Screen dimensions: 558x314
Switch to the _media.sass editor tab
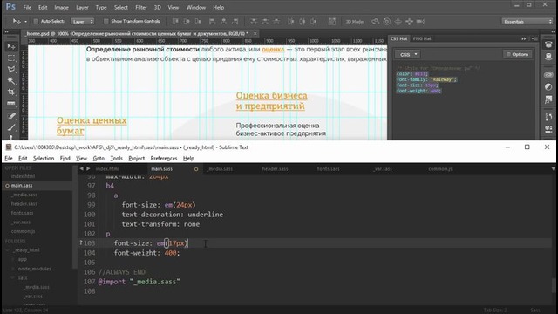(x=220, y=168)
